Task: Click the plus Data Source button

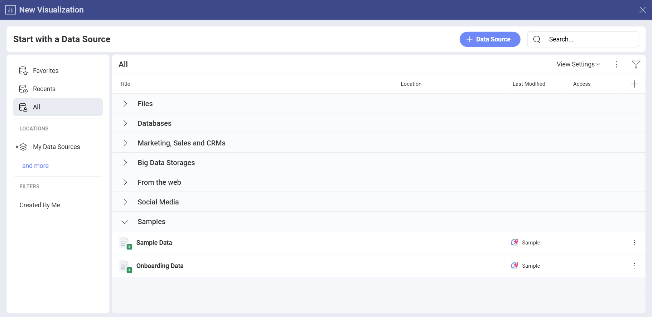Action: 490,39
